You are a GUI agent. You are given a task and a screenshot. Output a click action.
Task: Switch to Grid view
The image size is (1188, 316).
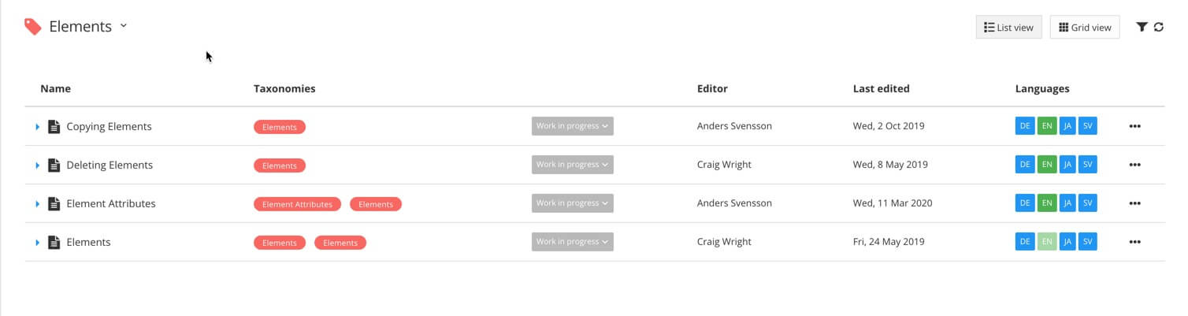[1084, 27]
